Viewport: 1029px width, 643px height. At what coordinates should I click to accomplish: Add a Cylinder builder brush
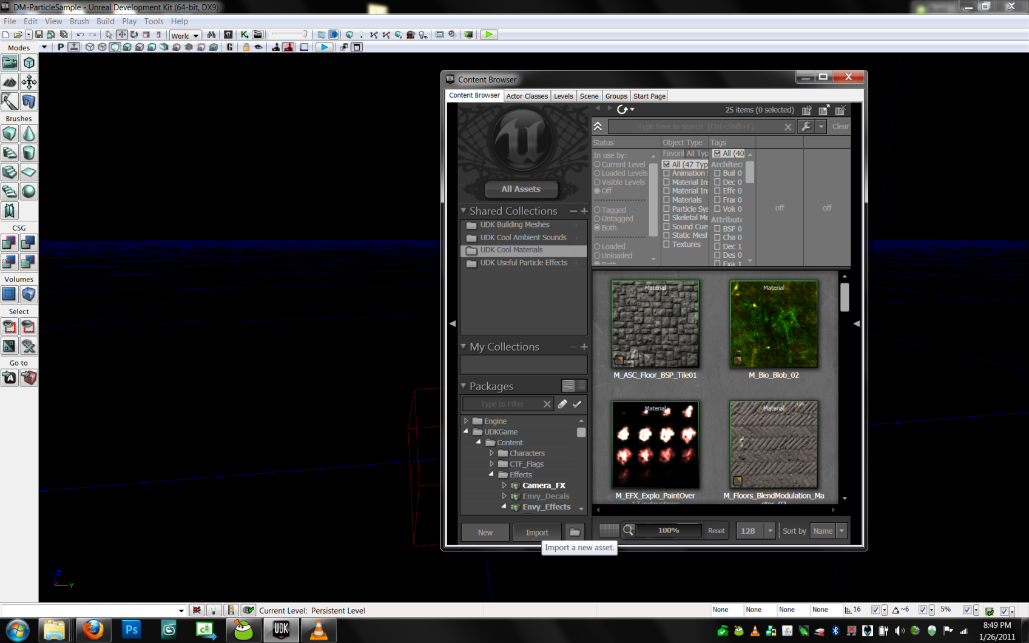pyautogui.click(x=29, y=153)
